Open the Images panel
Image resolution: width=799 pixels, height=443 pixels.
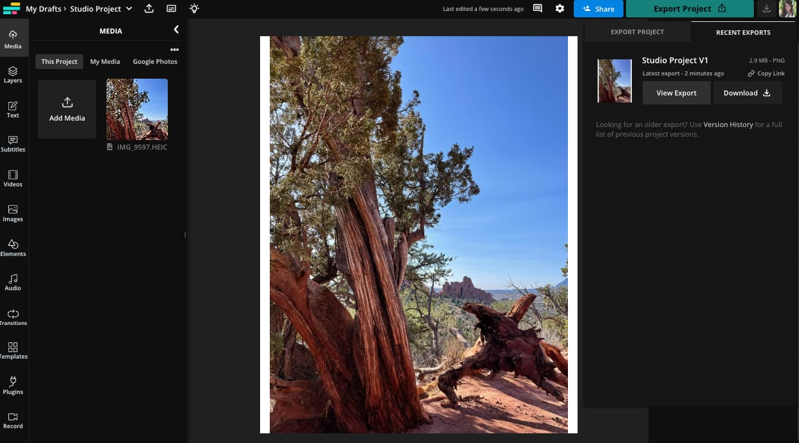13,213
